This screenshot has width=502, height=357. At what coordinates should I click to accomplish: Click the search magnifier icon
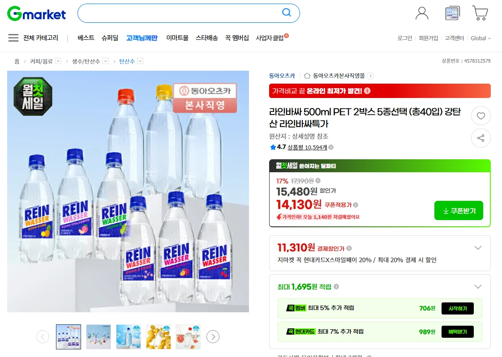[x=287, y=13]
